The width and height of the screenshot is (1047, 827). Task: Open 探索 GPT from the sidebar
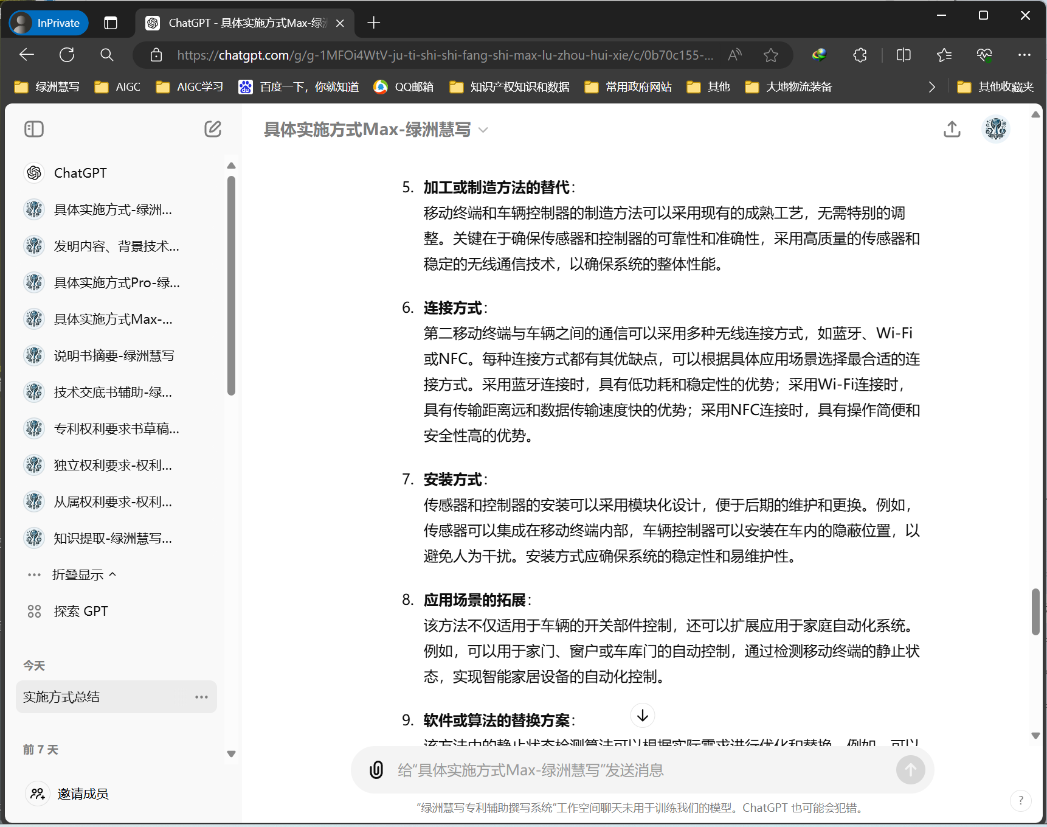click(x=81, y=611)
